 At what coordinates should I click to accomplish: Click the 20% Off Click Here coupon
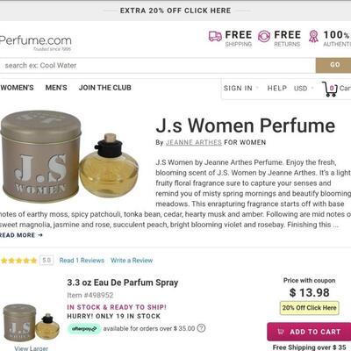[309, 308]
